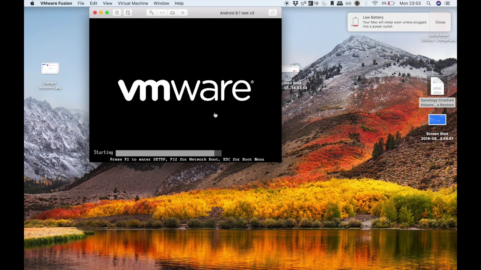Toggle Unity view icon in the title bar
The height and width of the screenshot is (270, 481).
click(x=272, y=13)
